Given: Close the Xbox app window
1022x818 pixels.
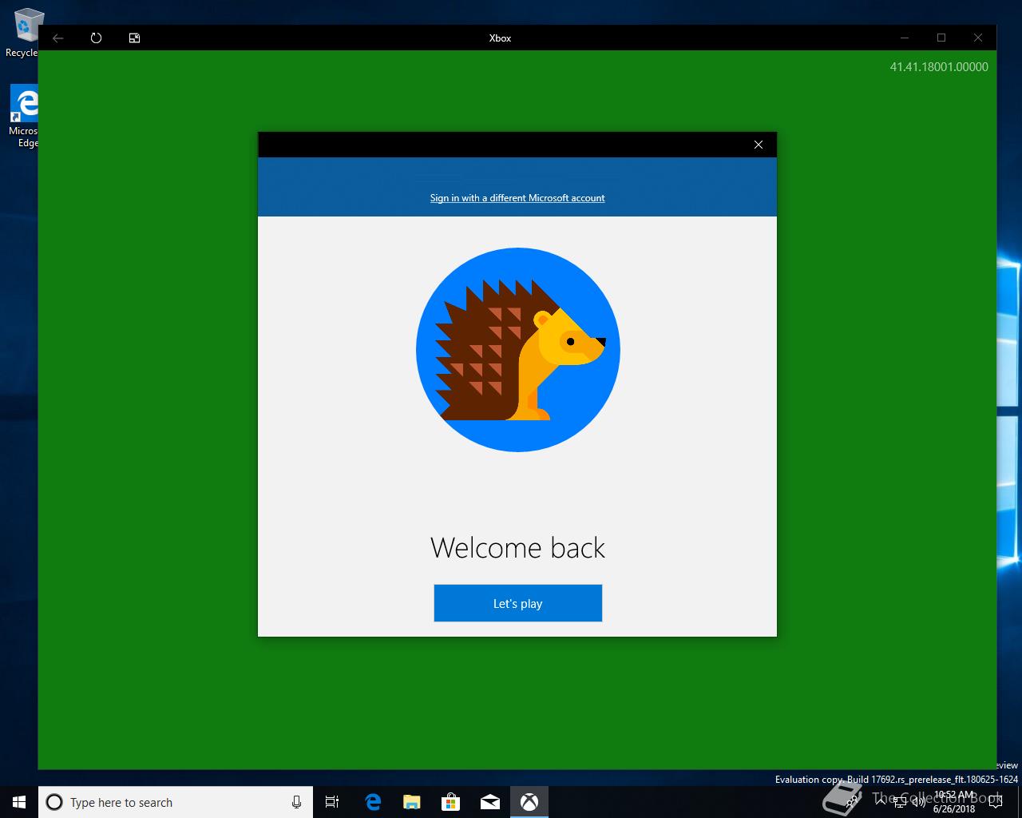Looking at the screenshot, I should pyautogui.click(x=978, y=38).
